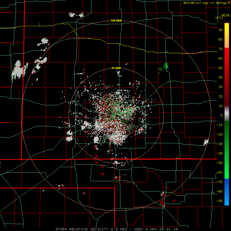Click the 0.5 DEG elevation text
The width and height of the screenshot is (231, 231).
coord(119,229)
